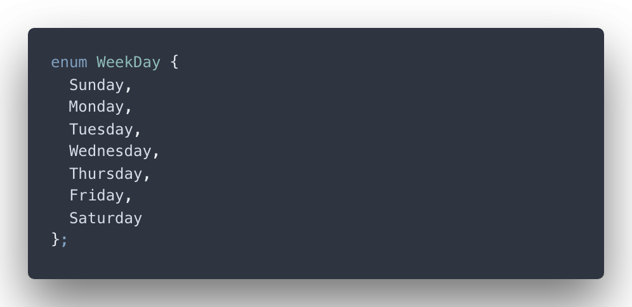Viewport: 632px width, 307px height.
Task: Click the closing curly brace
Action: point(55,239)
